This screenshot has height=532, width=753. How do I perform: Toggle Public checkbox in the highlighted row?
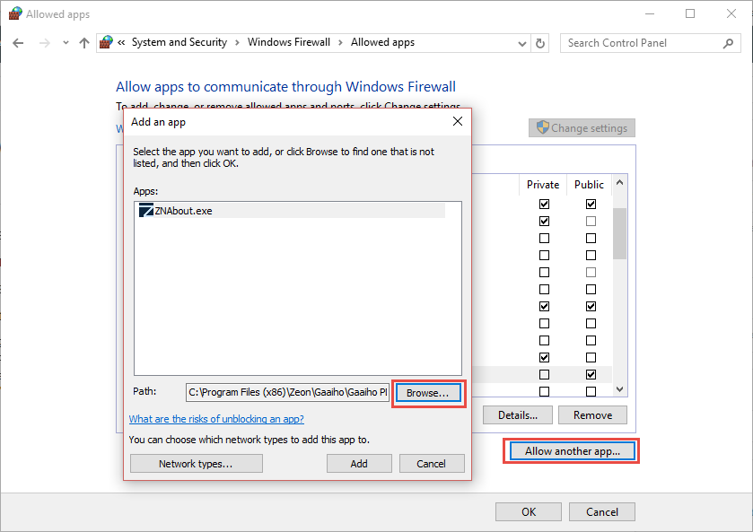pos(591,374)
